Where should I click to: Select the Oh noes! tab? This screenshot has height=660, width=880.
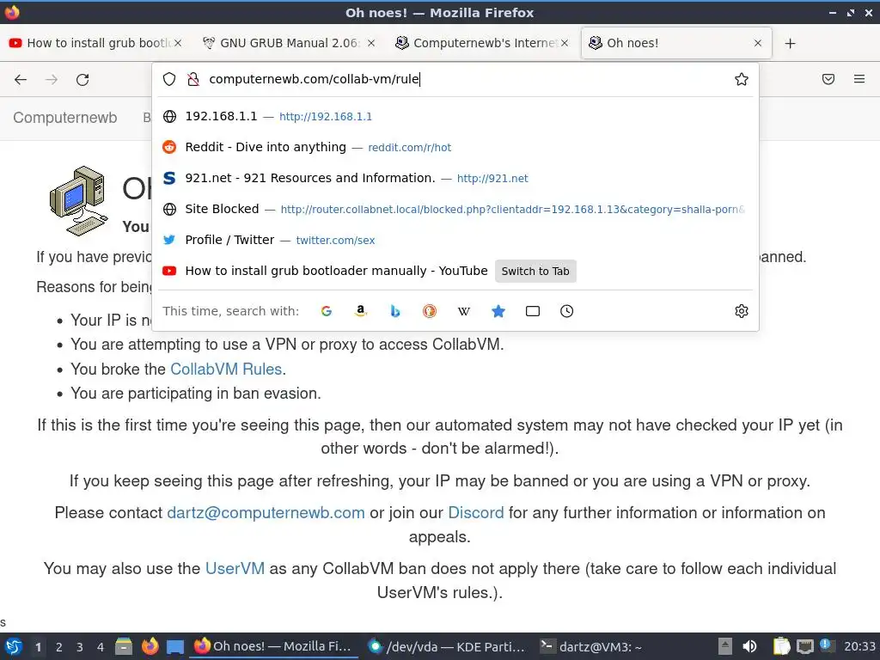[x=675, y=43]
